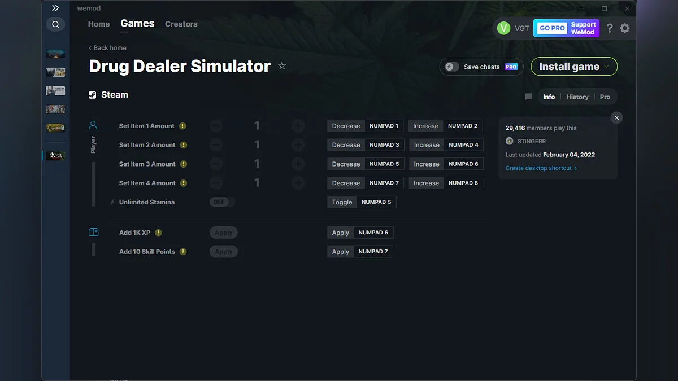The width and height of the screenshot is (678, 381).
Task: Toggle Unlimited Stamina OFF switch
Action: click(222, 202)
